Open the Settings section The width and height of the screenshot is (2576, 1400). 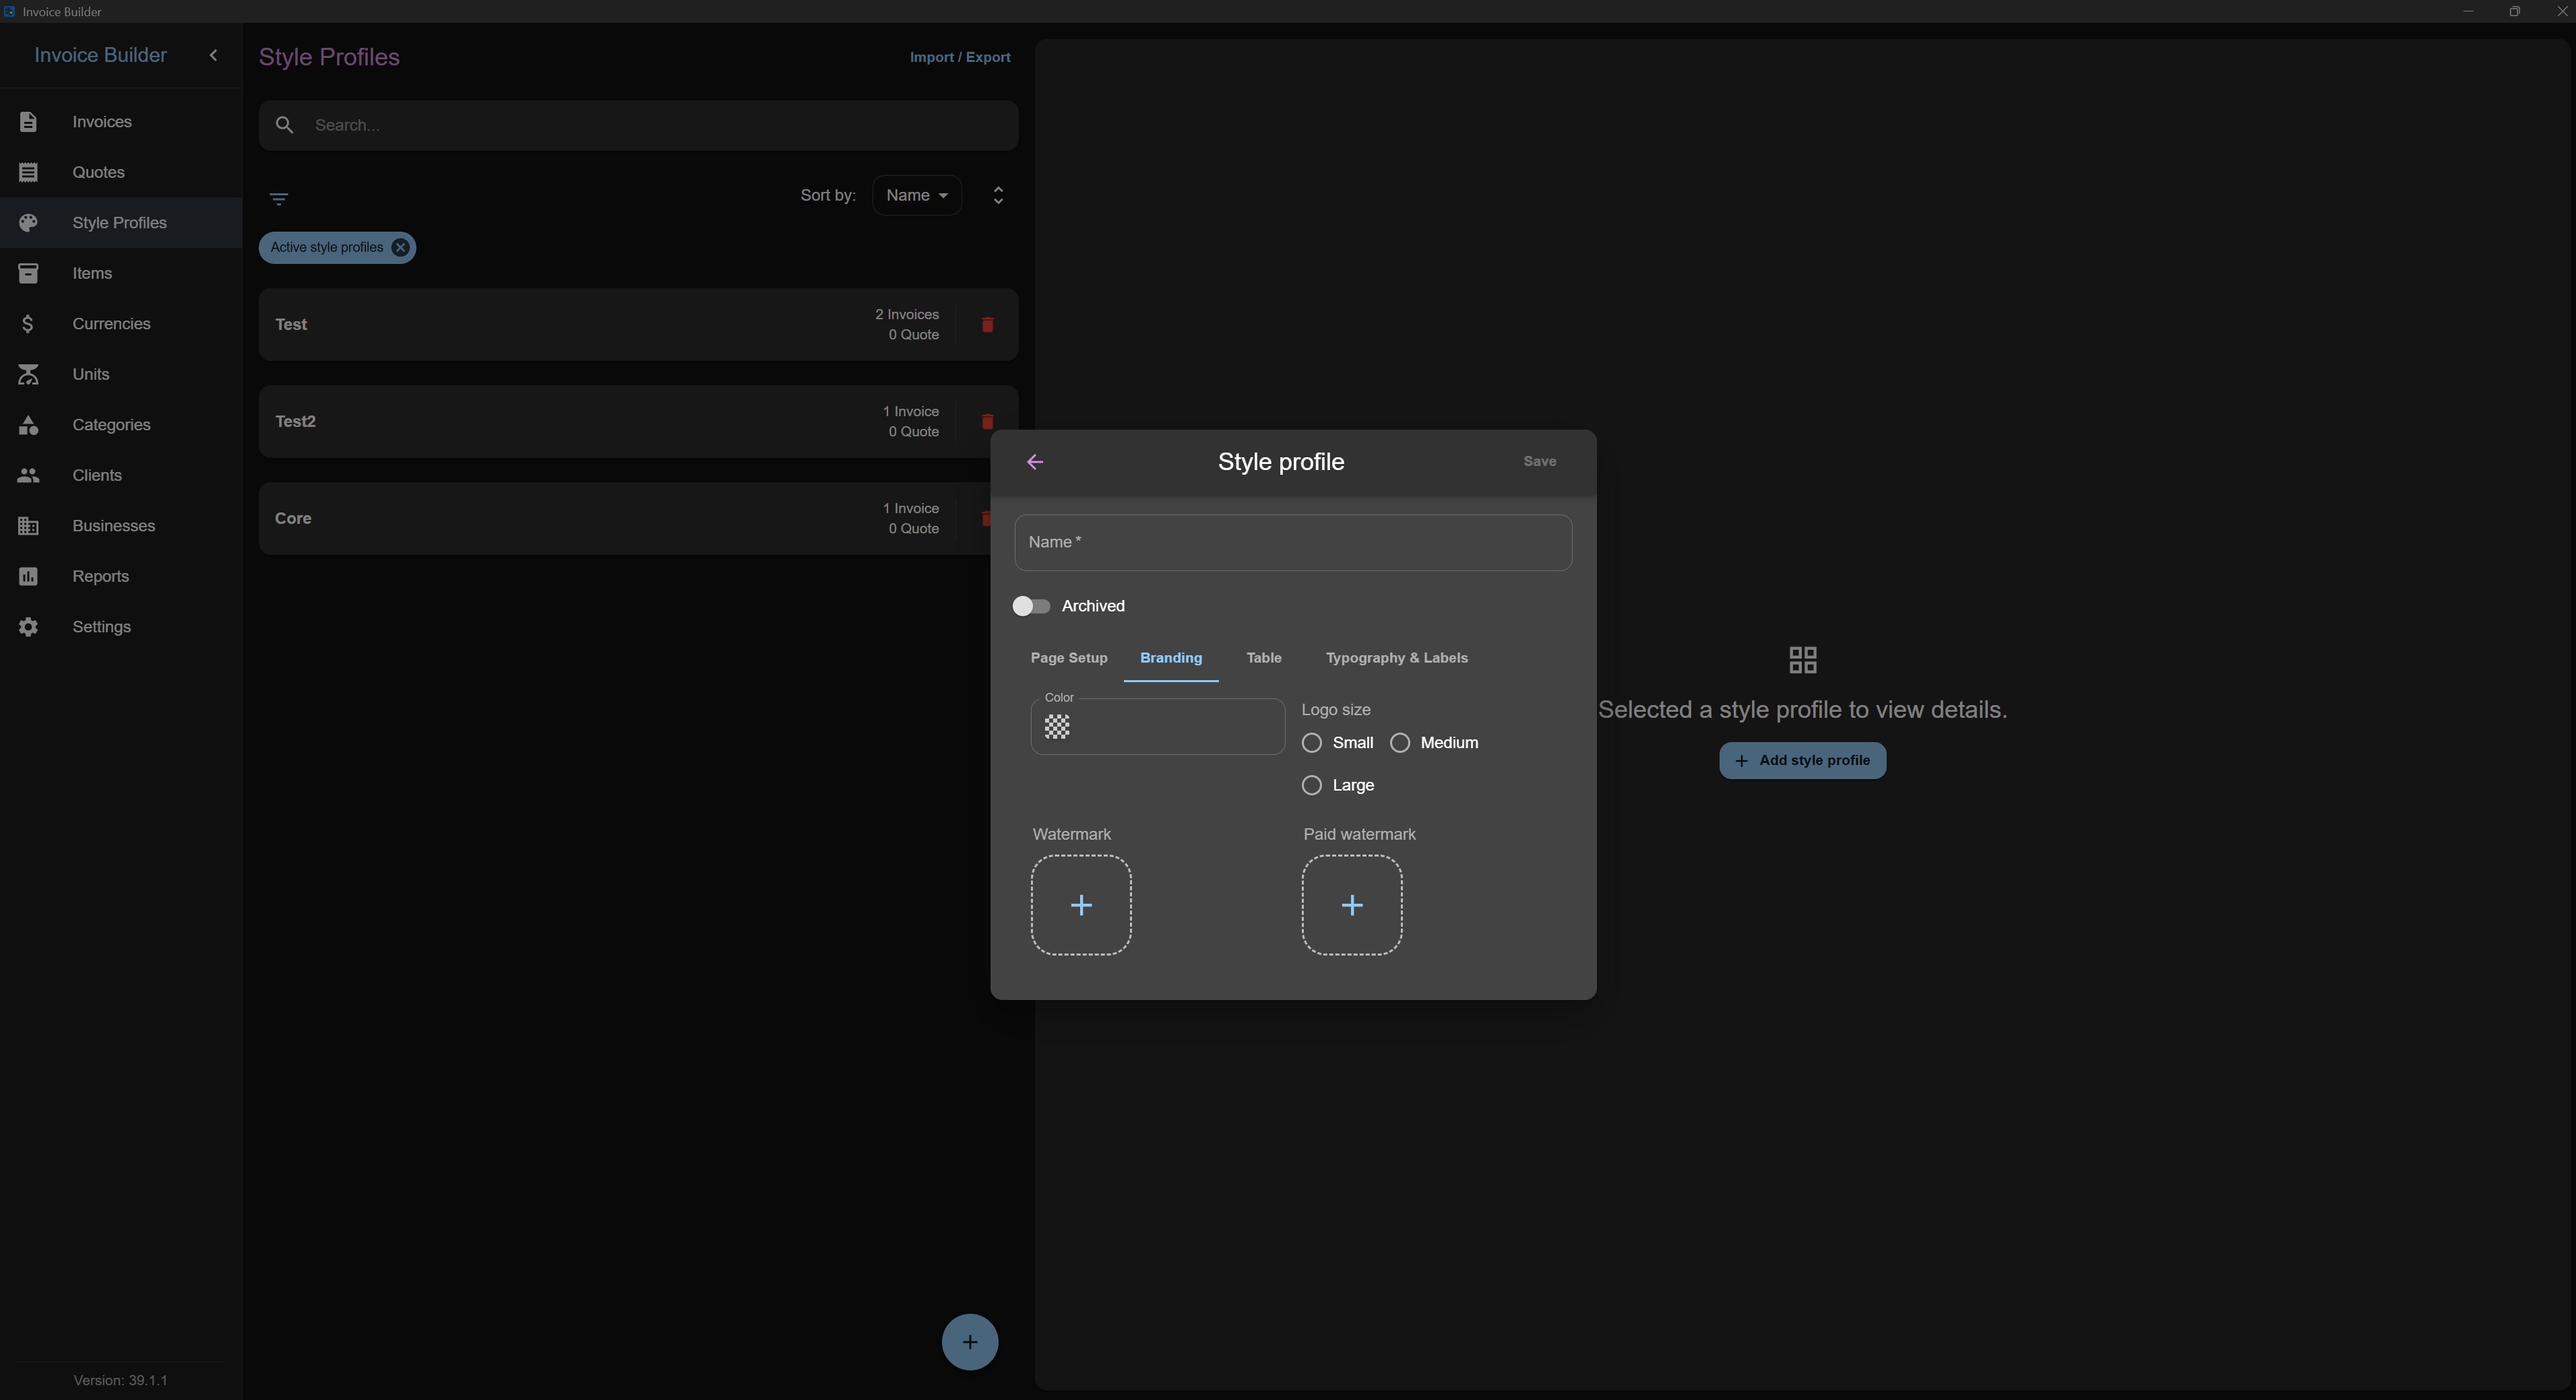[x=120, y=626]
